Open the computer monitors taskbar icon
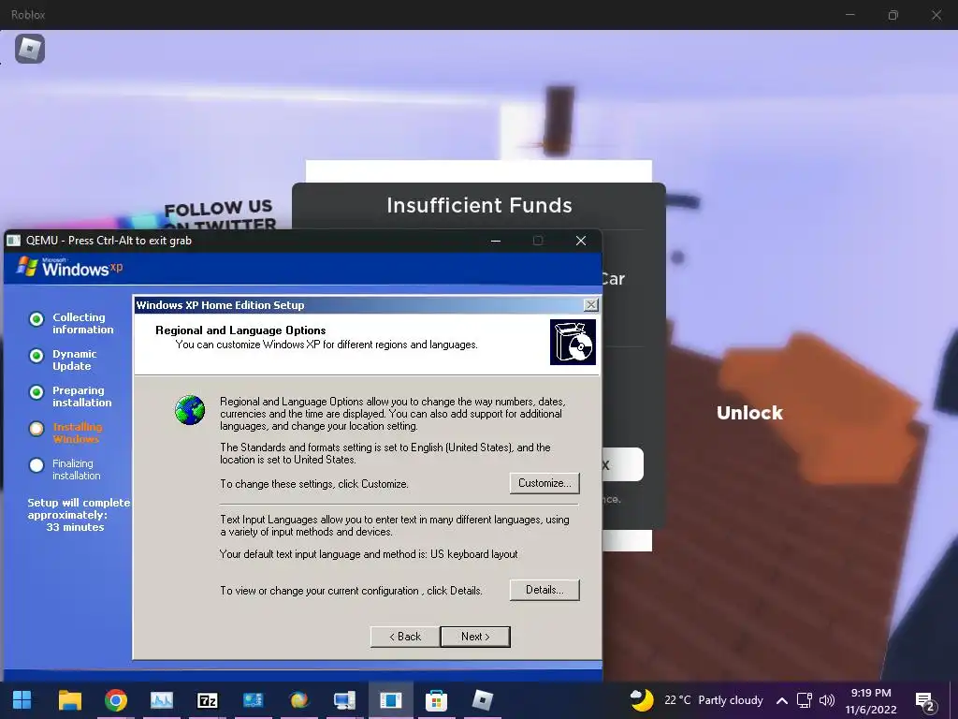Screen dimensions: 958x719 point(344,700)
